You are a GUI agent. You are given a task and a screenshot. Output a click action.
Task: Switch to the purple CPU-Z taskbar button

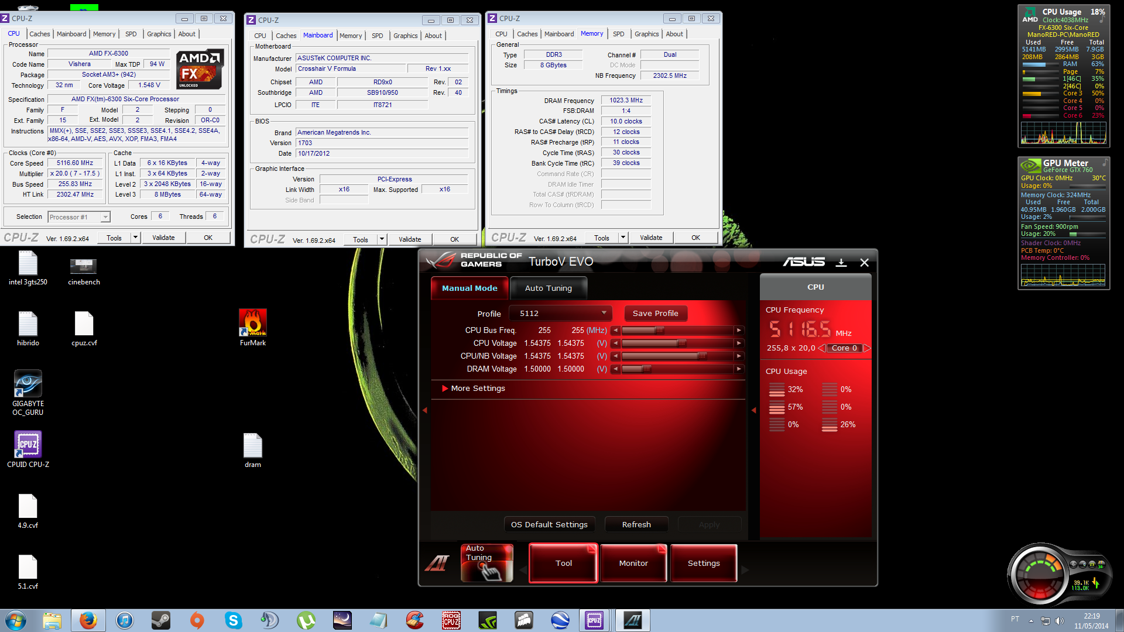[595, 620]
